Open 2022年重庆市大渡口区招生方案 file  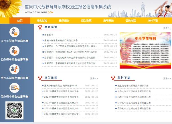coord(62,114)
